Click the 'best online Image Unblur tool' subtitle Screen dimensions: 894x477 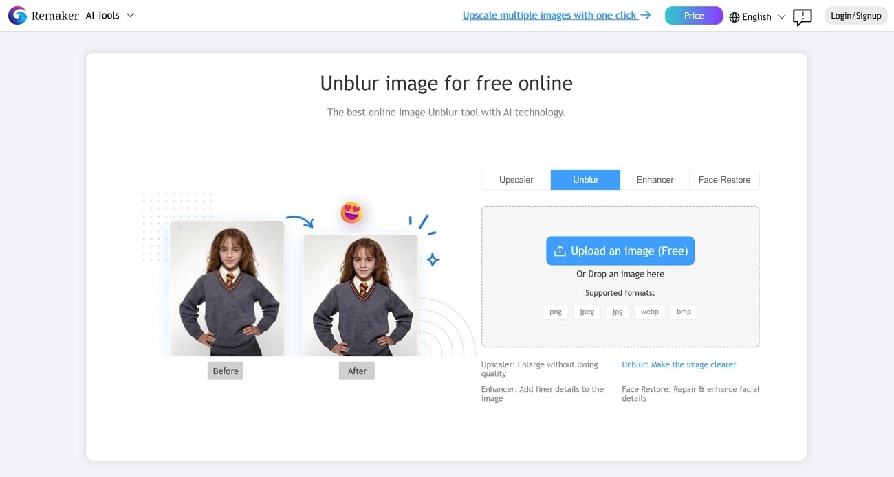[x=446, y=112]
